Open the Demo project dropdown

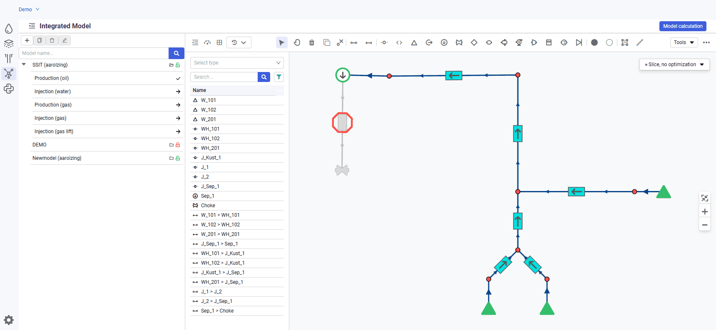29,9
